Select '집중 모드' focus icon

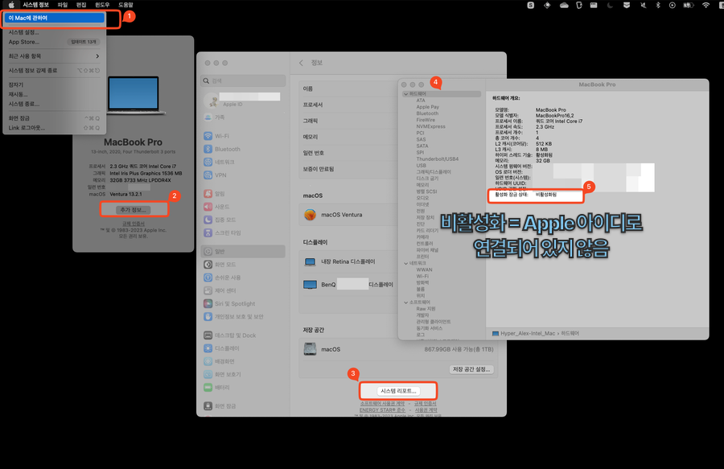208,220
